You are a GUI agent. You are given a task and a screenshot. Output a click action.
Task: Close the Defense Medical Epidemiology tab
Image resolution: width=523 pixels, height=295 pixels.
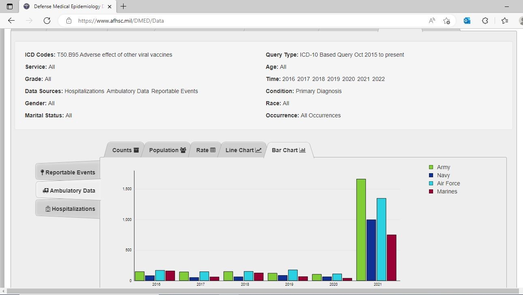[110, 6]
